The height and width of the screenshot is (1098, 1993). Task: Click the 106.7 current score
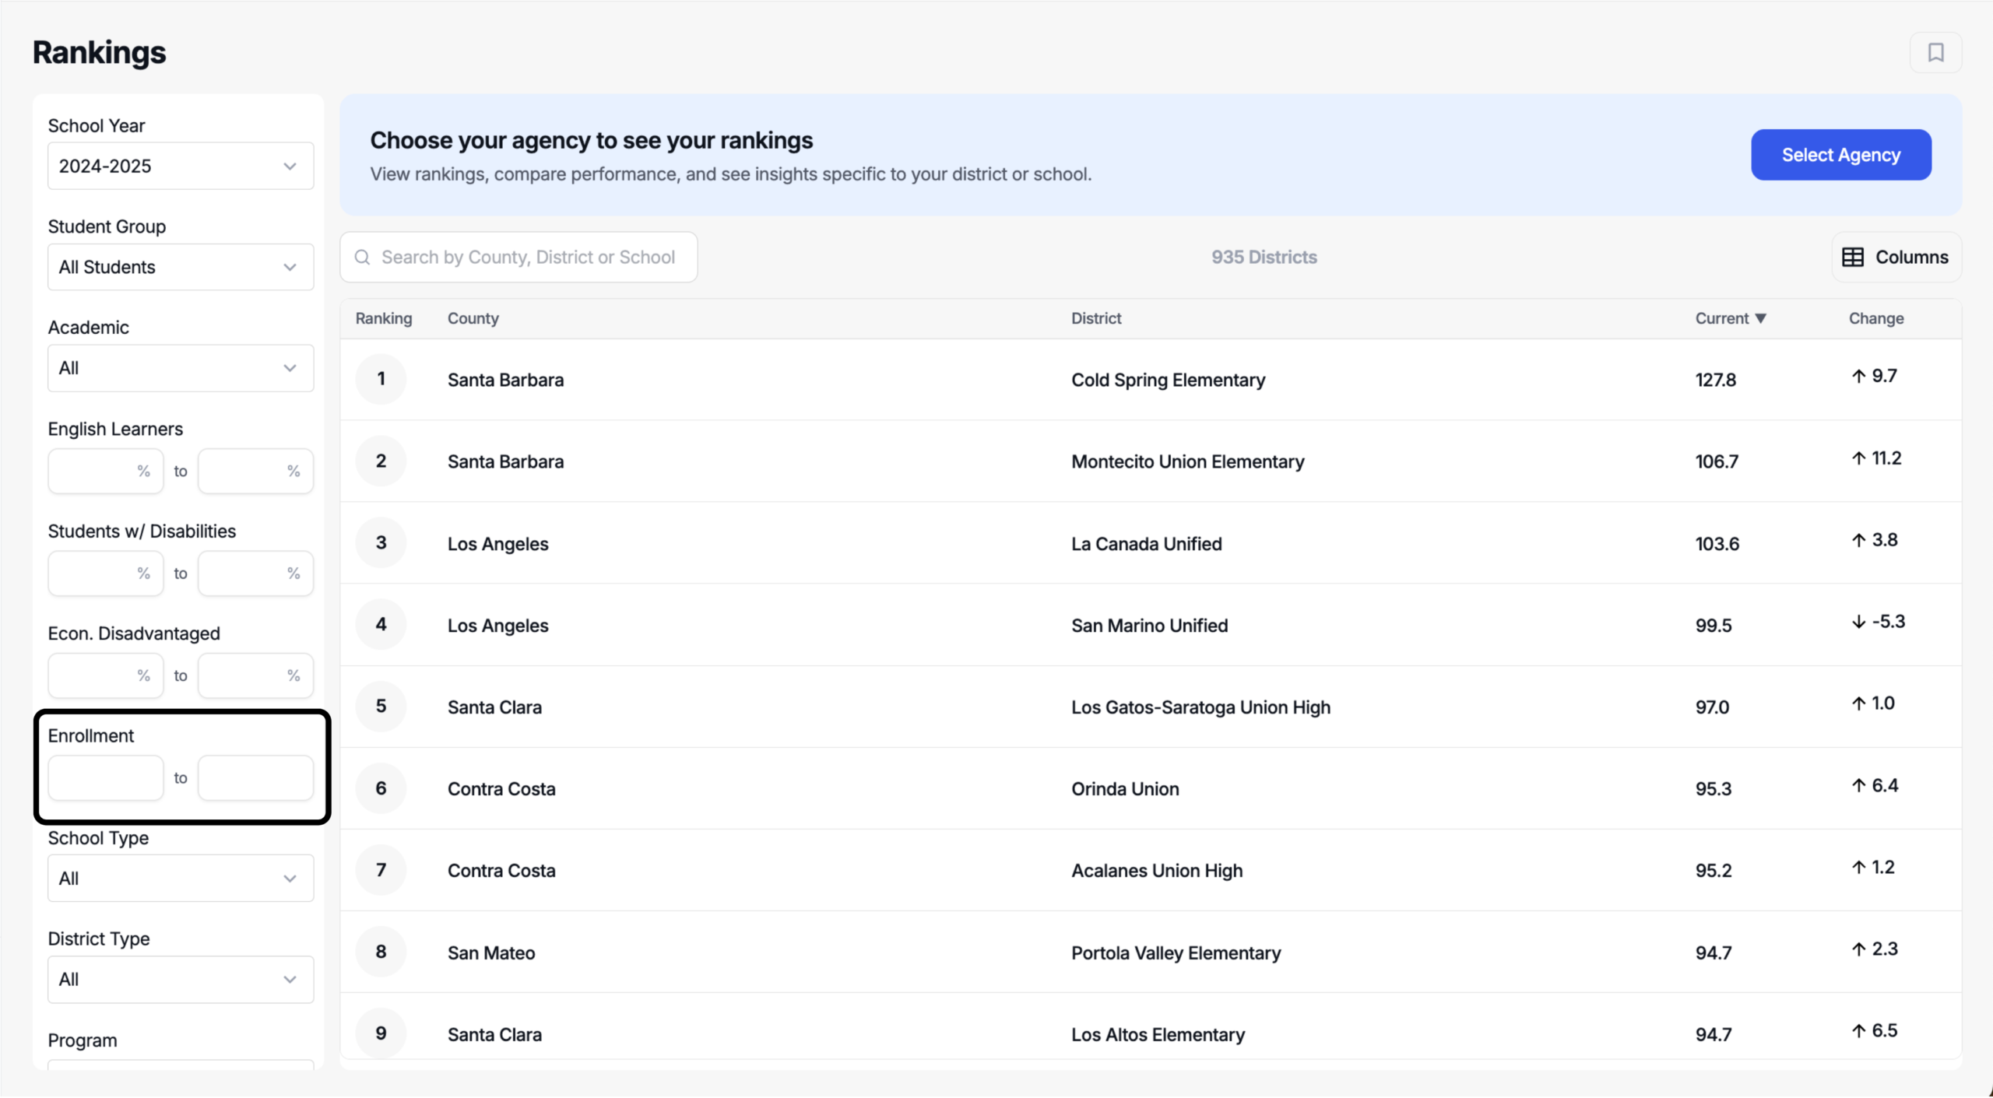1717,461
